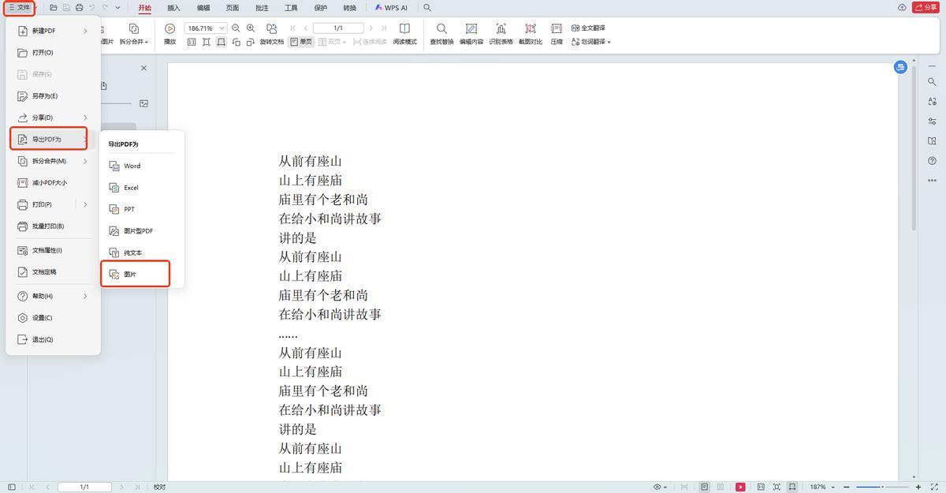Screen dimensions: 946x493
Task: Toggle the left sidebar panel in status bar
Action: click(x=11, y=487)
